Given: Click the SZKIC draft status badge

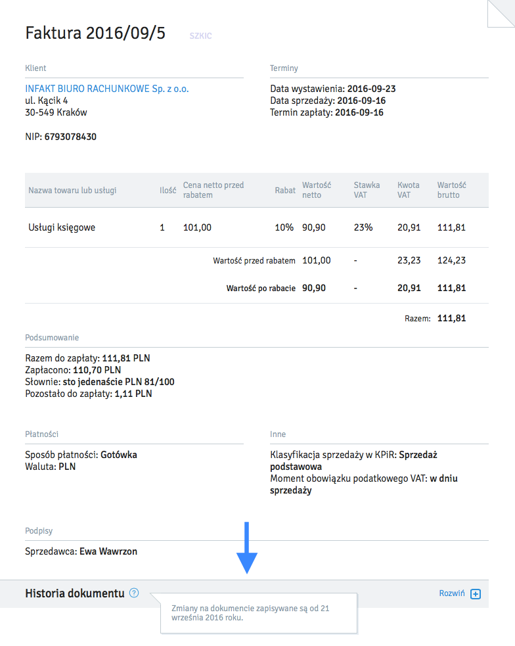Looking at the screenshot, I should click(x=200, y=35).
